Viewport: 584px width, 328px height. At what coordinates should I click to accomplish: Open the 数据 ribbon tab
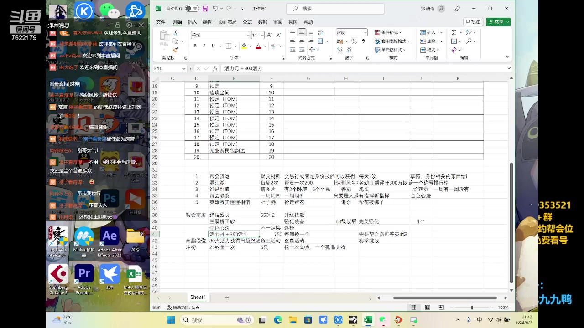[262, 22]
